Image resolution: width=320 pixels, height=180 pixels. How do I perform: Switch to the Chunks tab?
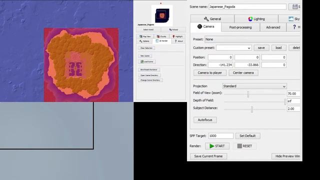point(161,36)
